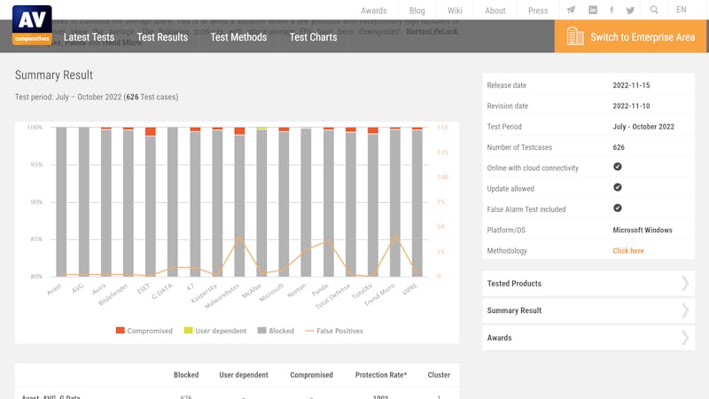Click the Kaspersky axis label

tap(205, 293)
